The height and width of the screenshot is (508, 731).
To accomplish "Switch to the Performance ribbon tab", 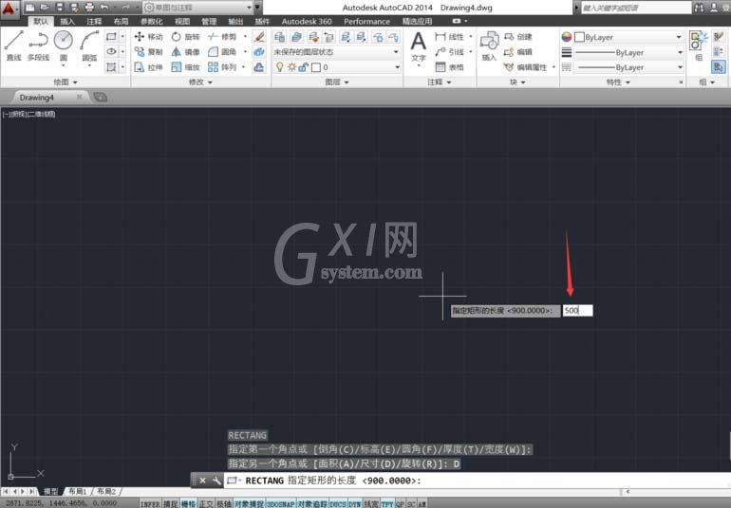I will tap(366, 22).
